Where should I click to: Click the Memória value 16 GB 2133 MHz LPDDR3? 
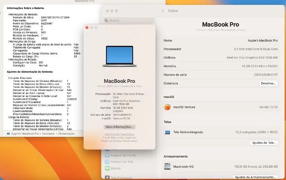259,66
